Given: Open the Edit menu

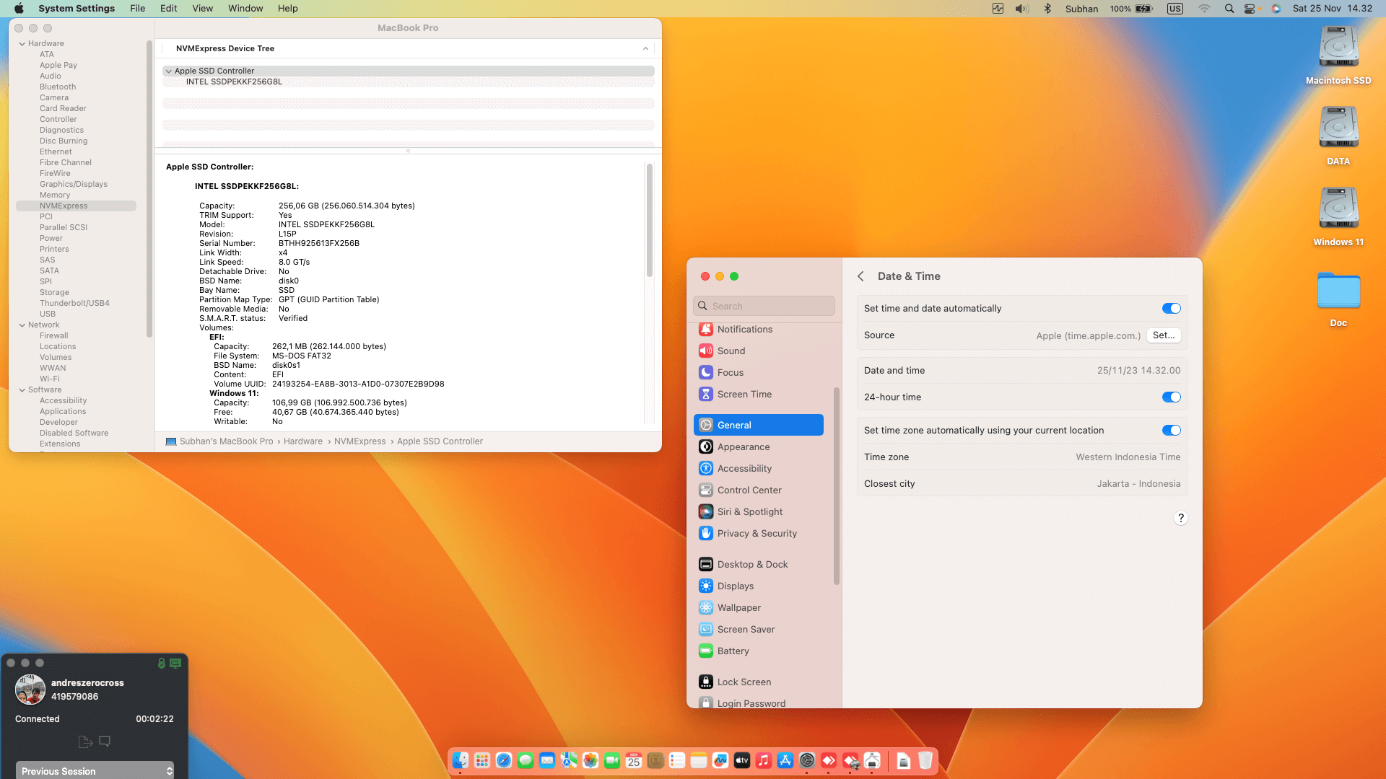Looking at the screenshot, I should click(169, 9).
